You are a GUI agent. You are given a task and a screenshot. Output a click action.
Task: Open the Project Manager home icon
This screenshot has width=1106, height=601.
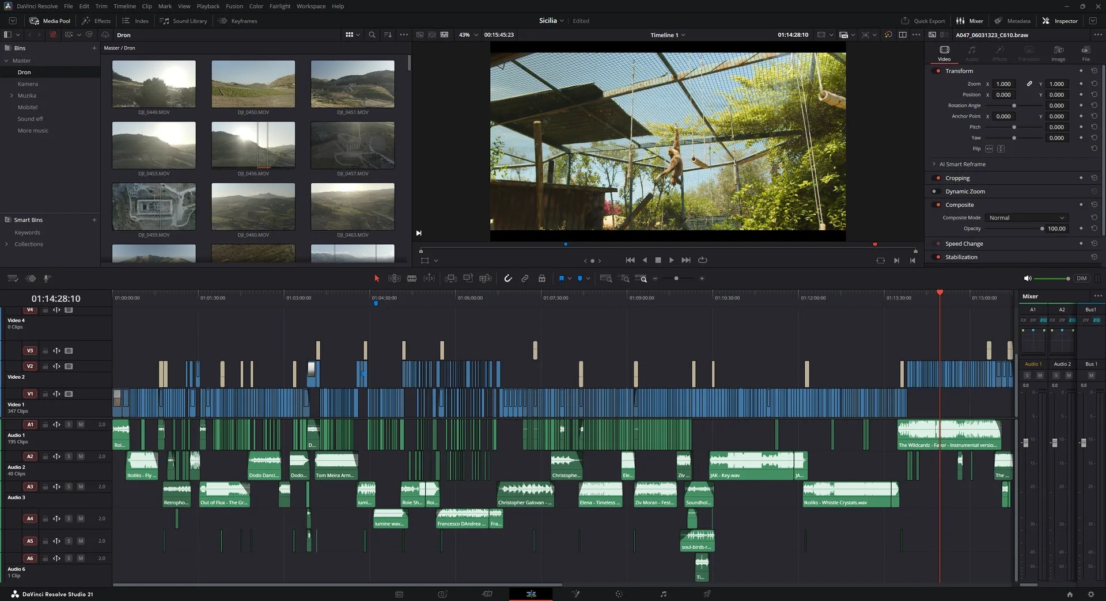coord(1070,594)
